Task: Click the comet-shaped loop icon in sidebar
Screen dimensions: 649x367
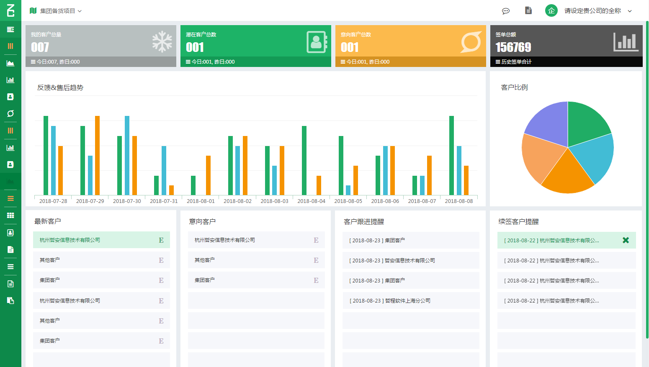Action: [x=10, y=113]
